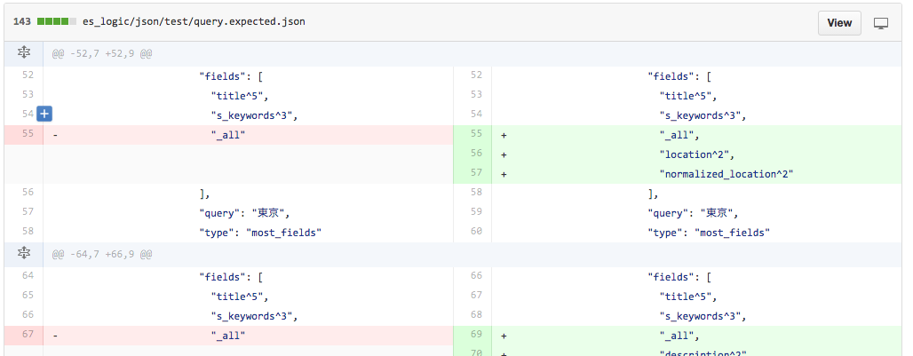This screenshot has width=913, height=356.
Task: Click the closing bracket on new line 58
Action: (x=653, y=194)
